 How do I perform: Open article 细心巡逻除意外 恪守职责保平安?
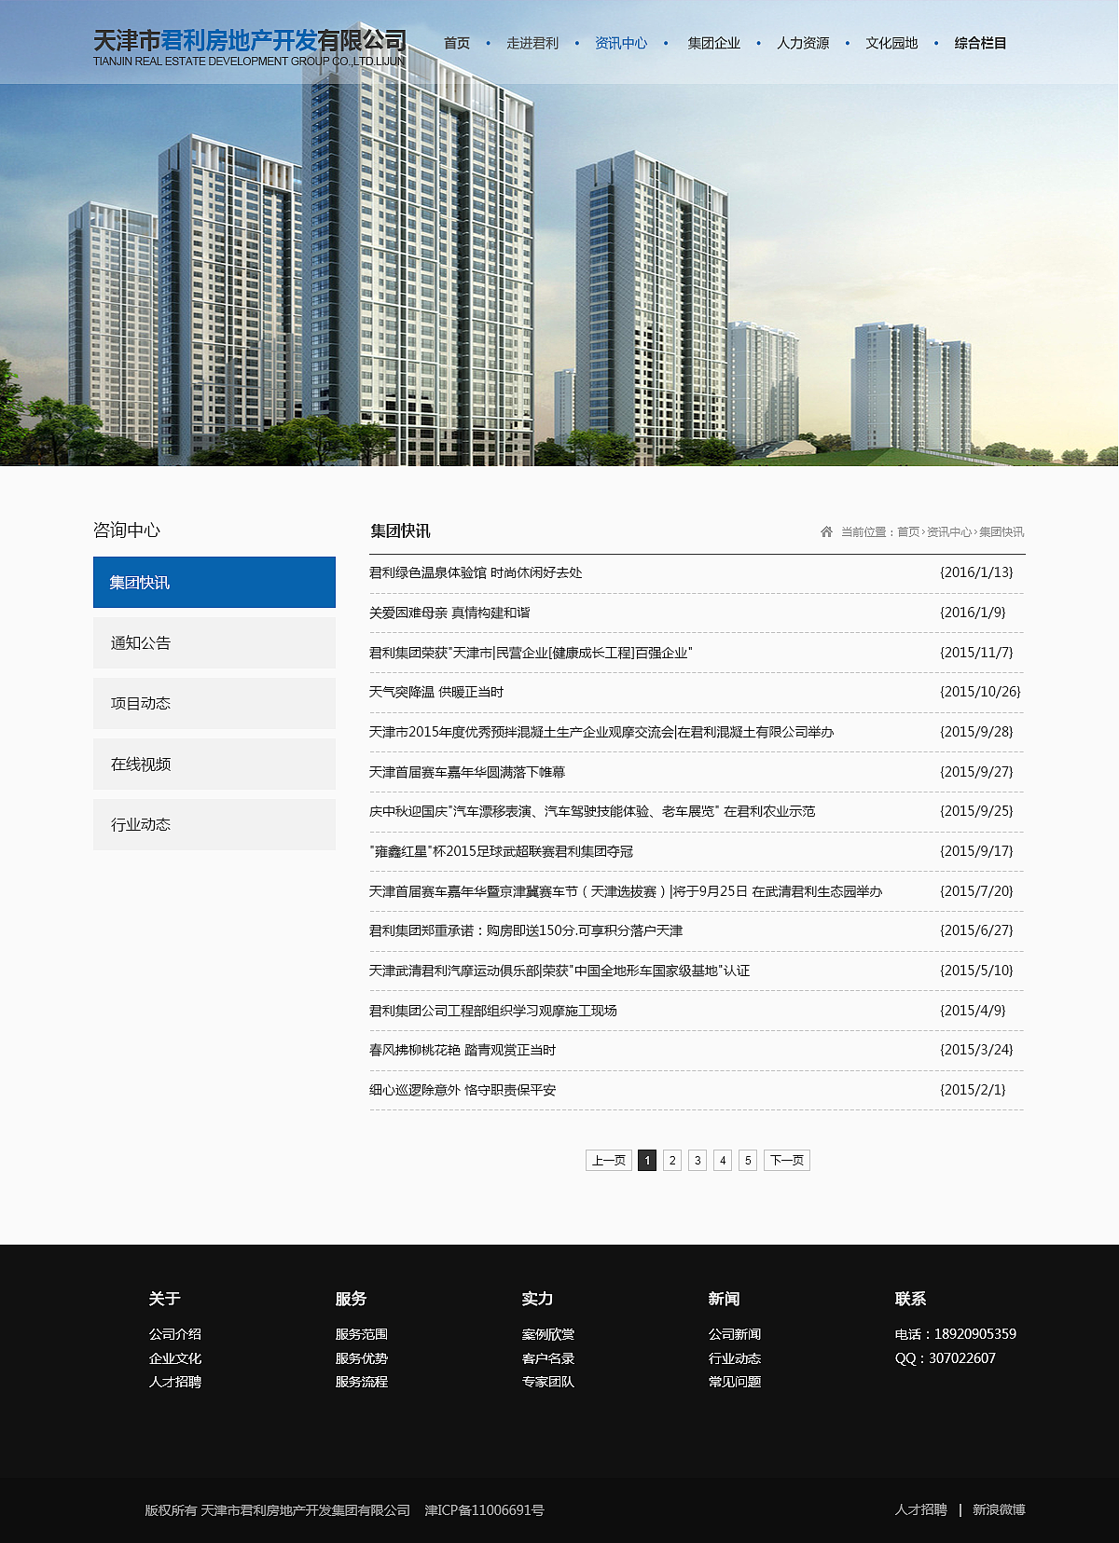(x=463, y=1090)
